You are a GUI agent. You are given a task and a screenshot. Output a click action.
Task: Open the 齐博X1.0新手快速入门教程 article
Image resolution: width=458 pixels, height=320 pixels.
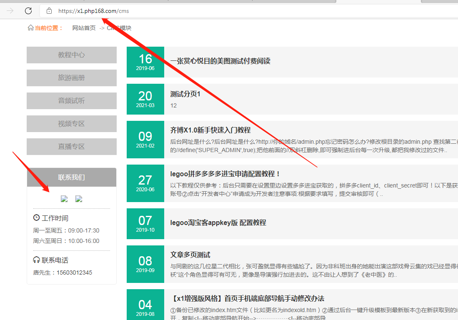(x=210, y=130)
